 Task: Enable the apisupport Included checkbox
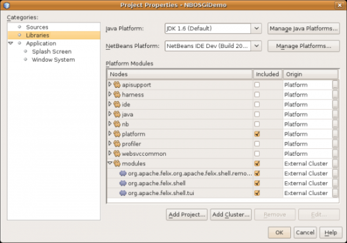click(x=257, y=85)
